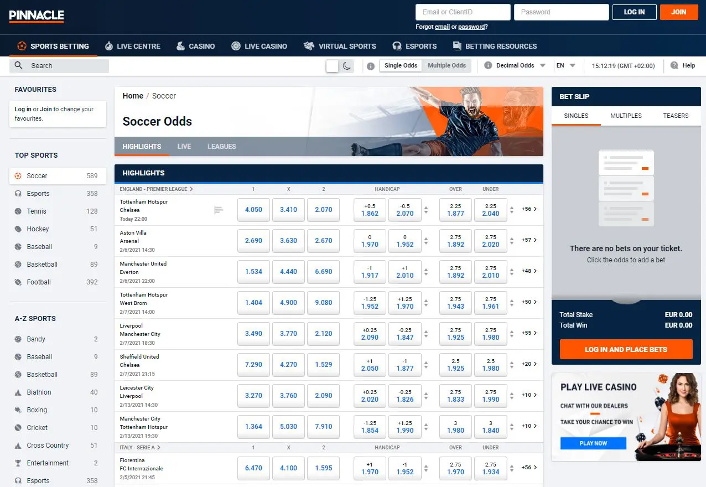Click the Boxing glove icon

click(x=18, y=410)
